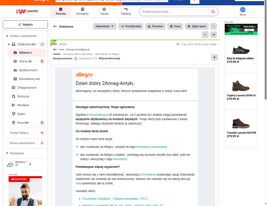Screen dimensions: 267x206
Task: Open Anna user profile avatar
Action: 243,10
